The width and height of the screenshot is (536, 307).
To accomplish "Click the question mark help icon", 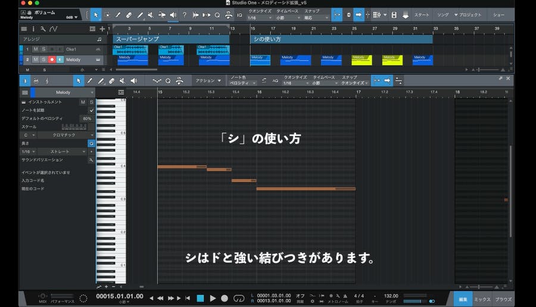I will pos(184,15).
